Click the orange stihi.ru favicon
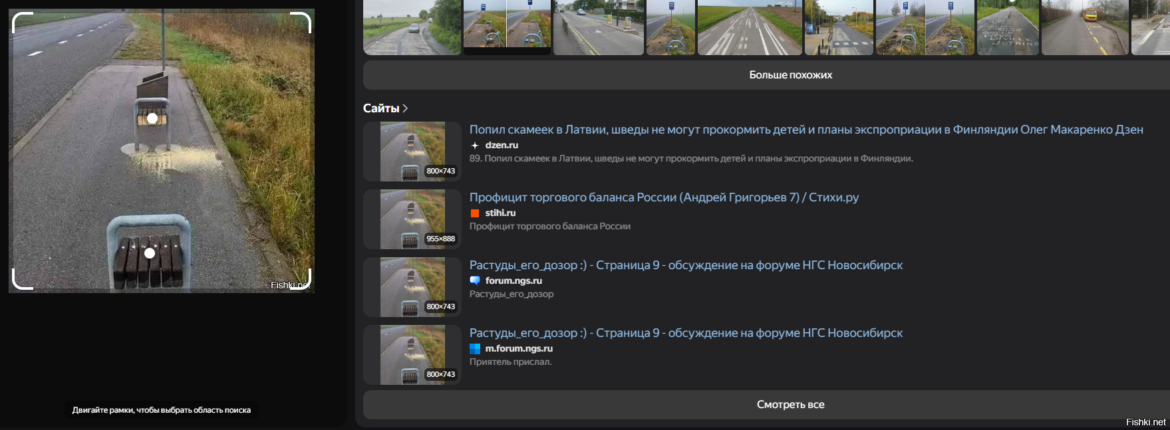The image size is (1170, 430). pos(475,213)
